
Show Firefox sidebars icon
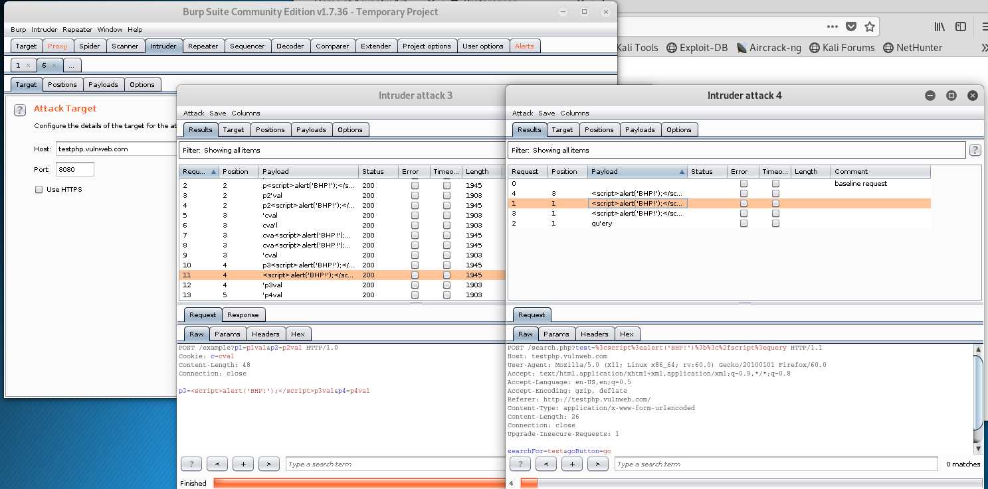click(x=961, y=27)
